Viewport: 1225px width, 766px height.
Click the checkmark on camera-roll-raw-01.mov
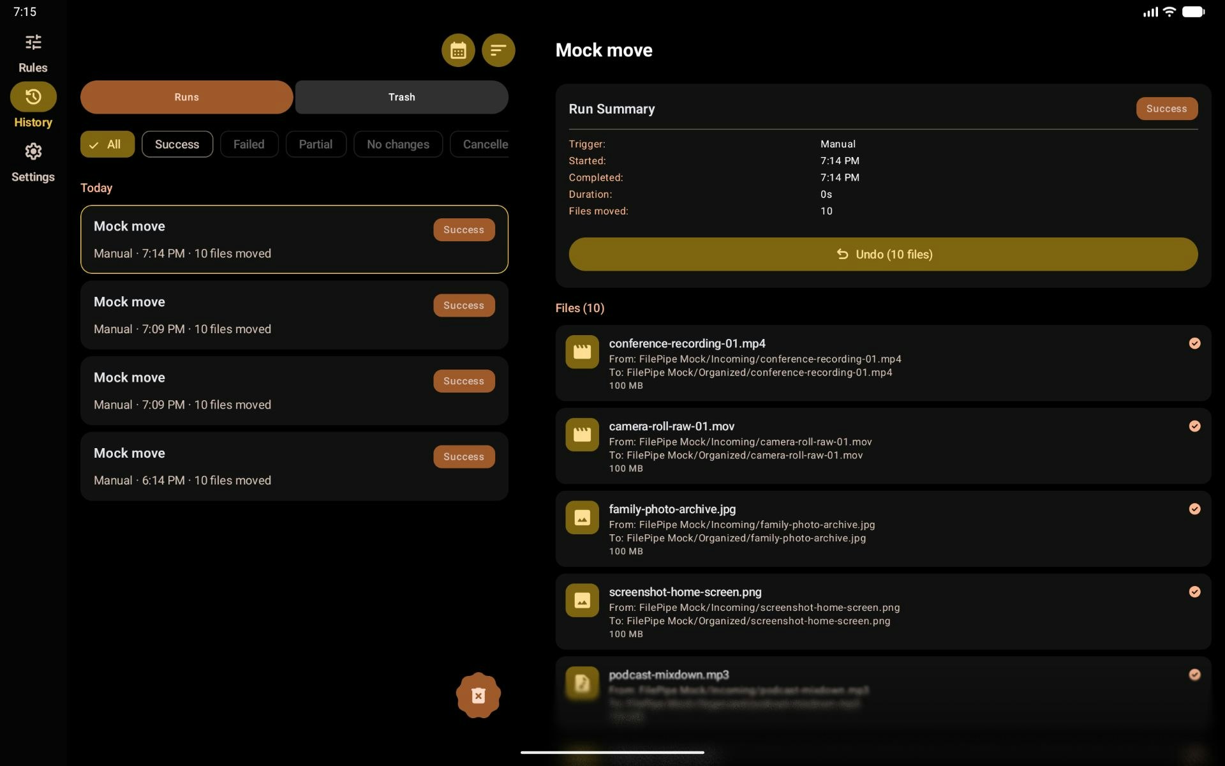click(1194, 426)
